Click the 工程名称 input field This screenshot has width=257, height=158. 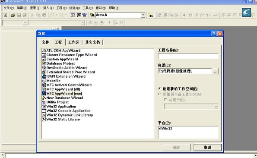188,56
